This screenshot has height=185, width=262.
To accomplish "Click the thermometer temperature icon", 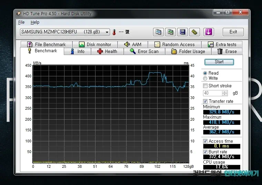I will point(114,32).
